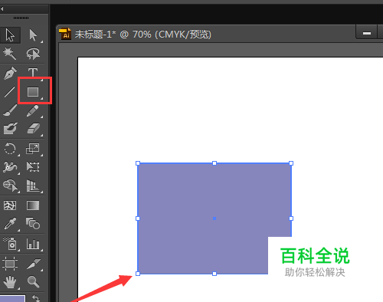Image resolution: width=383 pixels, height=302 pixels.
Task: Choose the Lasso tool
Action: point(33,54)
